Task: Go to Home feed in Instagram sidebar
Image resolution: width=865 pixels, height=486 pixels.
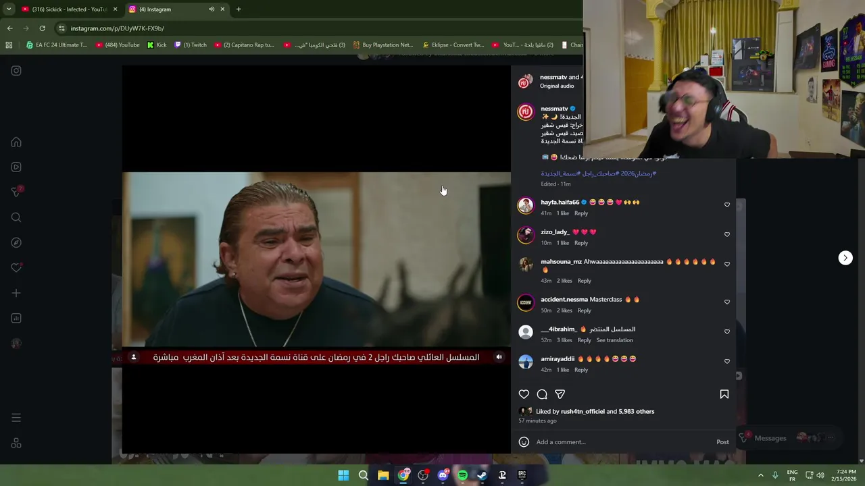Action: tap(16, 142)
